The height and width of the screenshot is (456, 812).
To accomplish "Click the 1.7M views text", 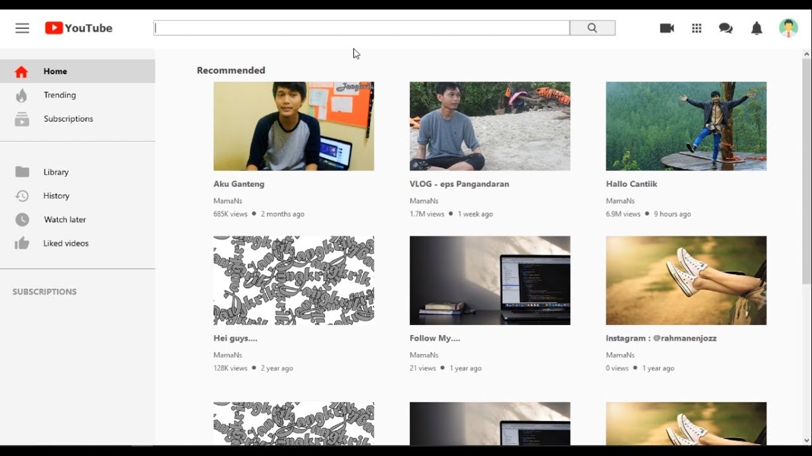I will [x=427, y=214].
